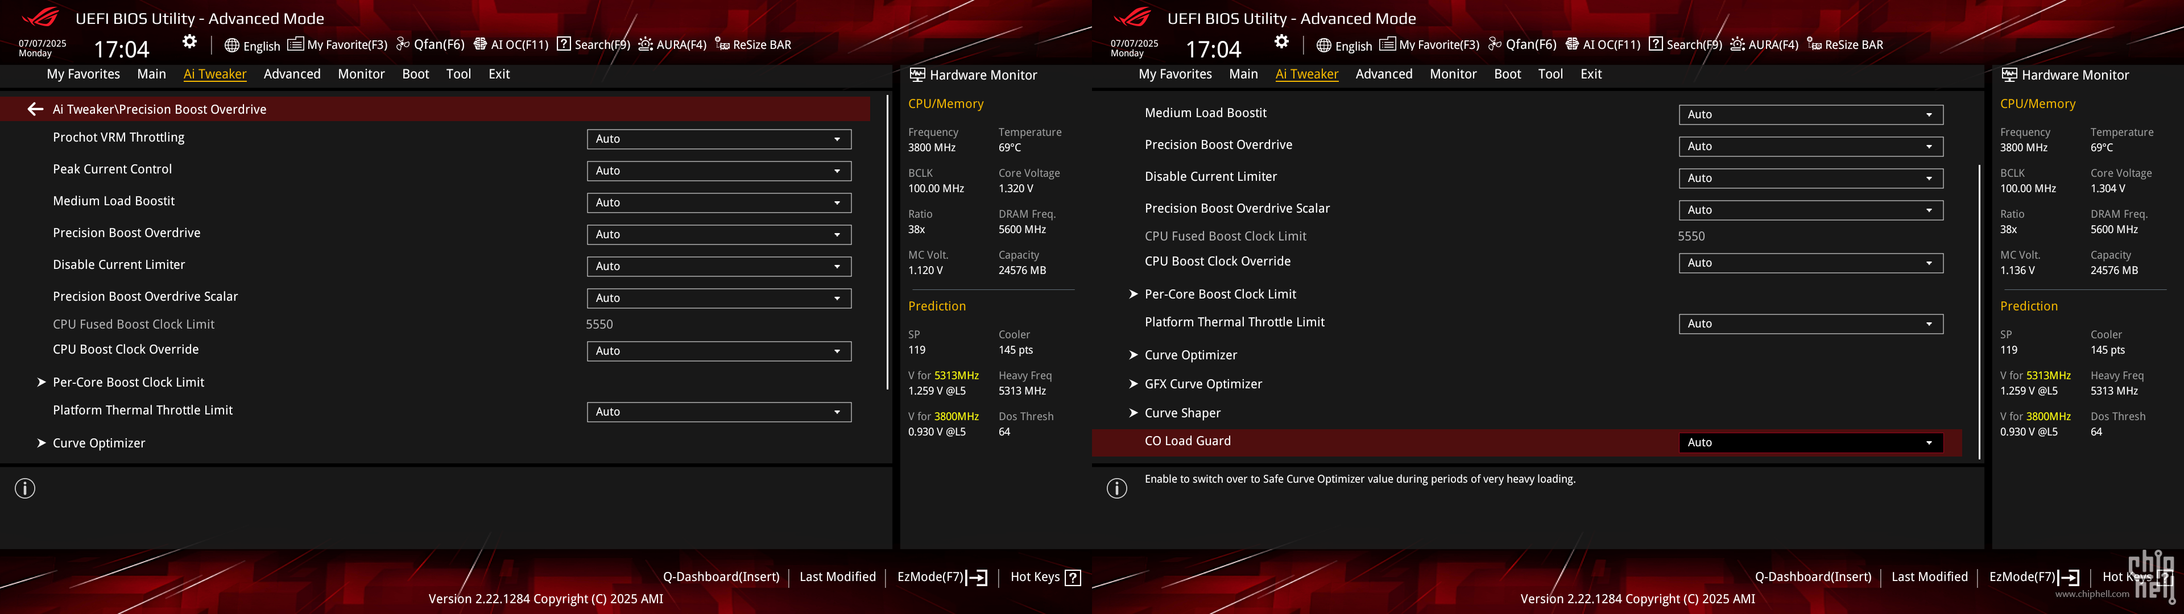This screenshot has width=2184, height=614.
Task: Click the info icon in left BIOS help area
Action: click(x=26, y=488)
